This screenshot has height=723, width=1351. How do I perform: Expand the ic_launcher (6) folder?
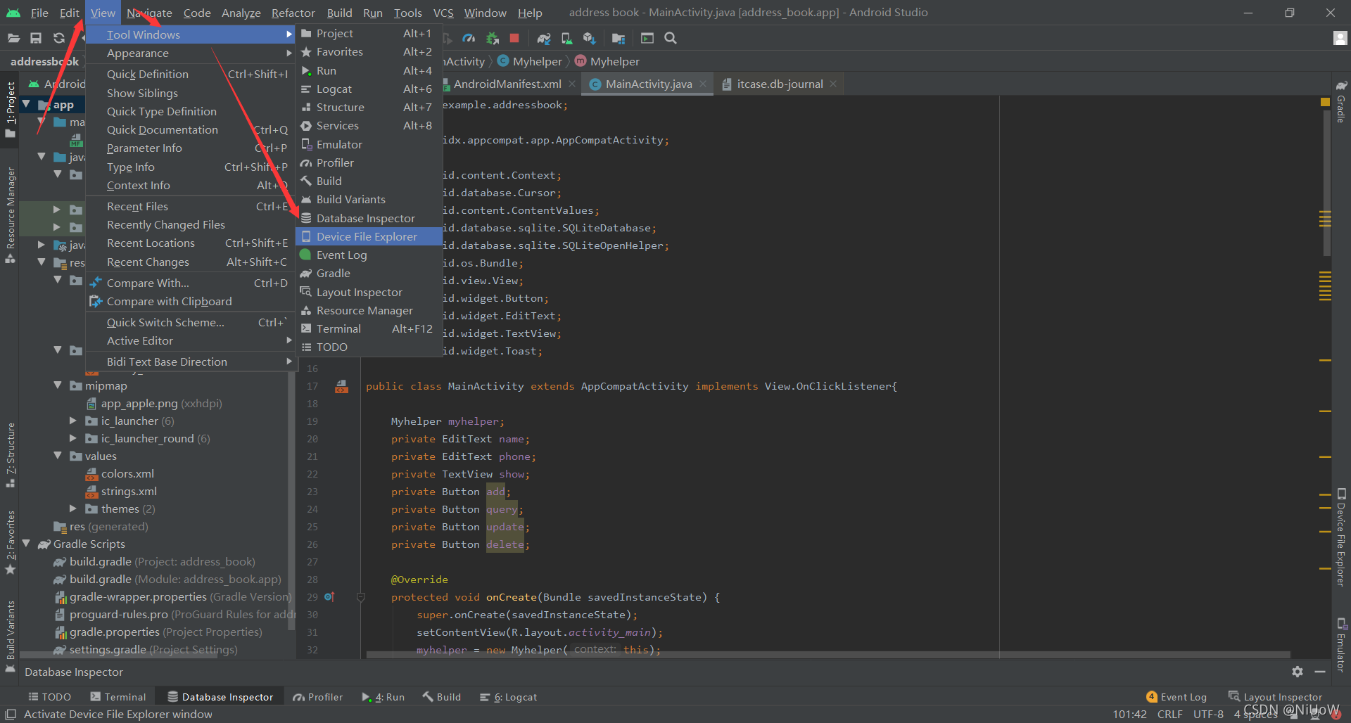pos(73,421)
